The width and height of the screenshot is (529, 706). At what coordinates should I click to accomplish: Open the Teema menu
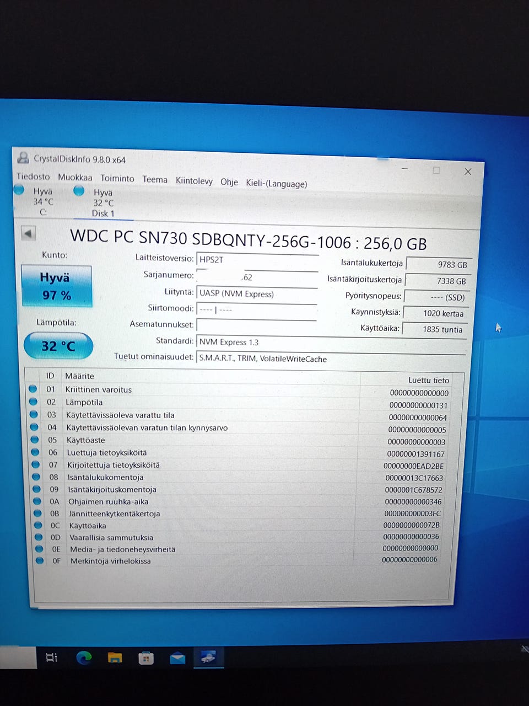[x=155, y=179]
